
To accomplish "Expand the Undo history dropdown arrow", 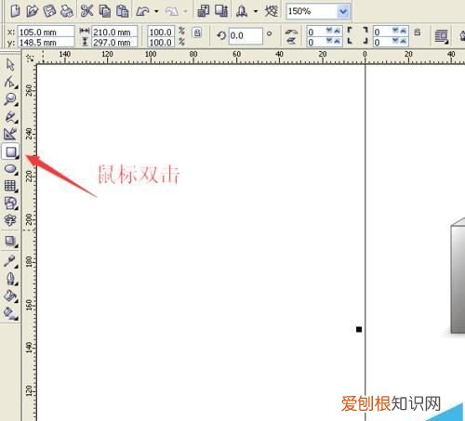I will [156, 12].
